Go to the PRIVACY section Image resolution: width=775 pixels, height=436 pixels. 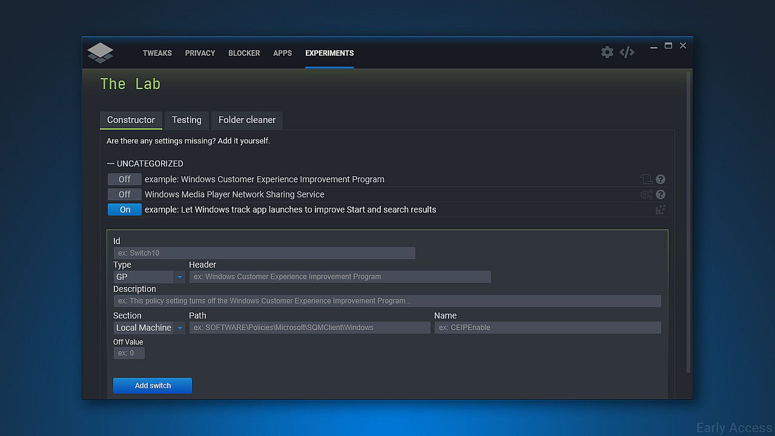200,53
